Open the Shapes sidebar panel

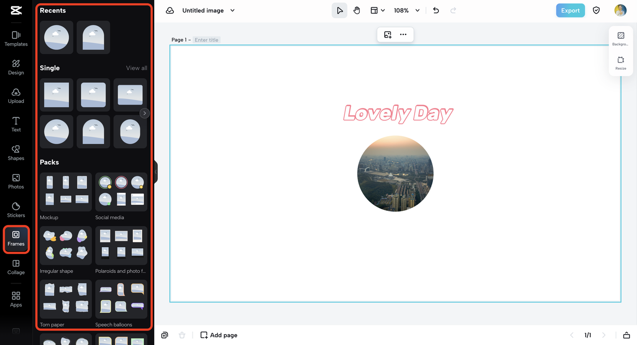pyautogui.click(x=16, y=153)
